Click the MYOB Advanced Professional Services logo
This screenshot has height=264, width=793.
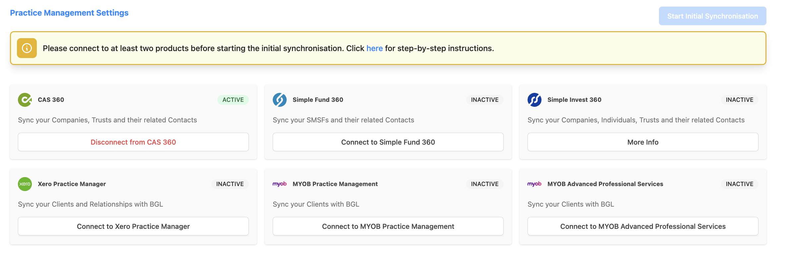pyautogui.click(x=535, y=184)
